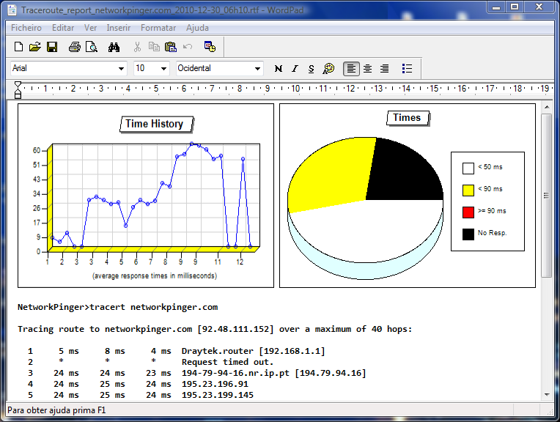
Task: Click the white '< 50 ms' legend swatch
Action: point(468,169)
